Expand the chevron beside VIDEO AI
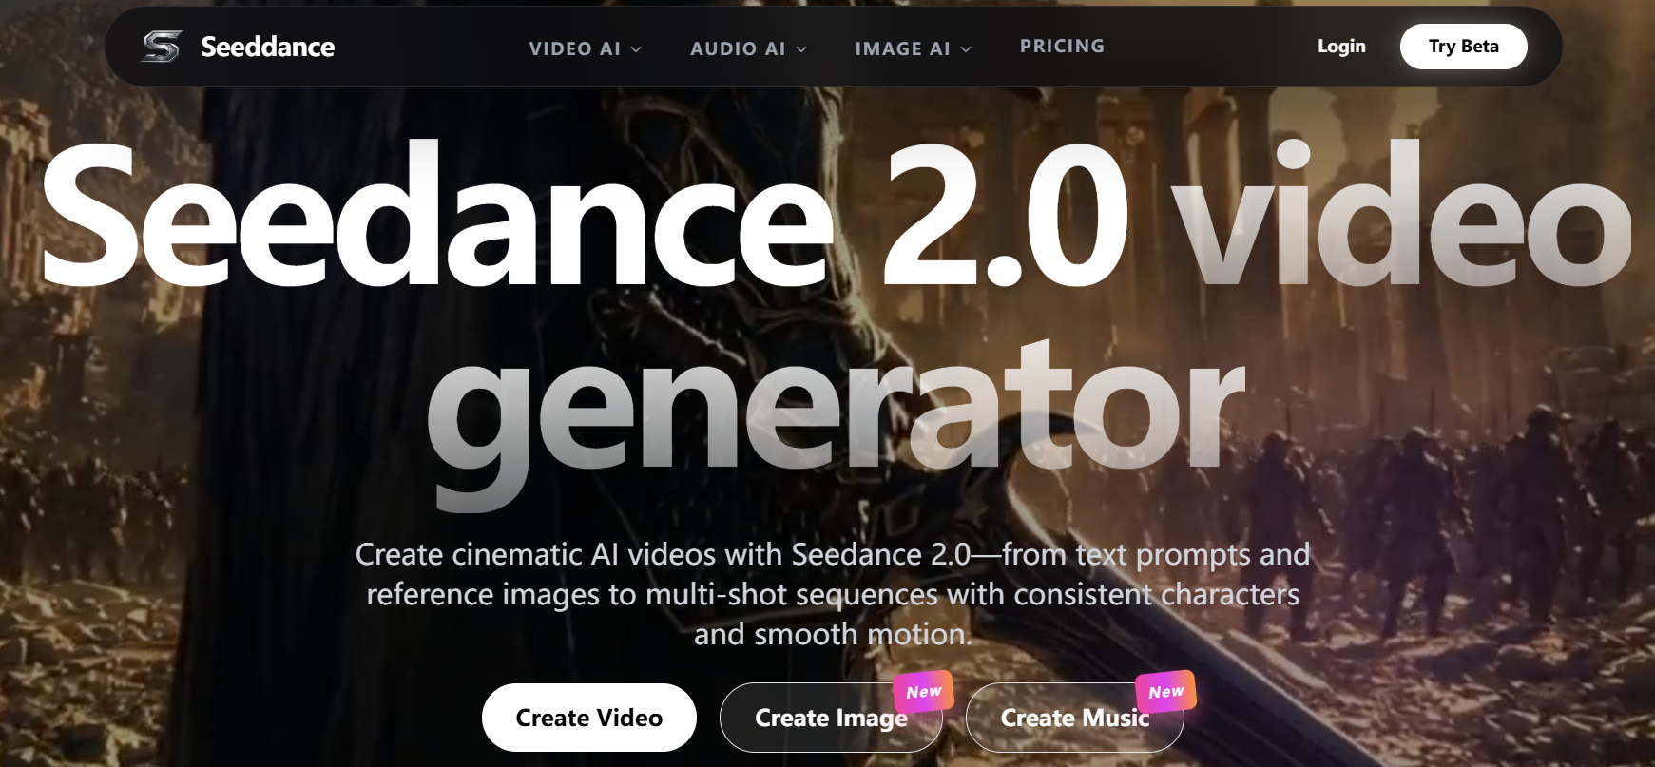The width and height of the screenshot is (1655, 767). (x=636, y=49)
